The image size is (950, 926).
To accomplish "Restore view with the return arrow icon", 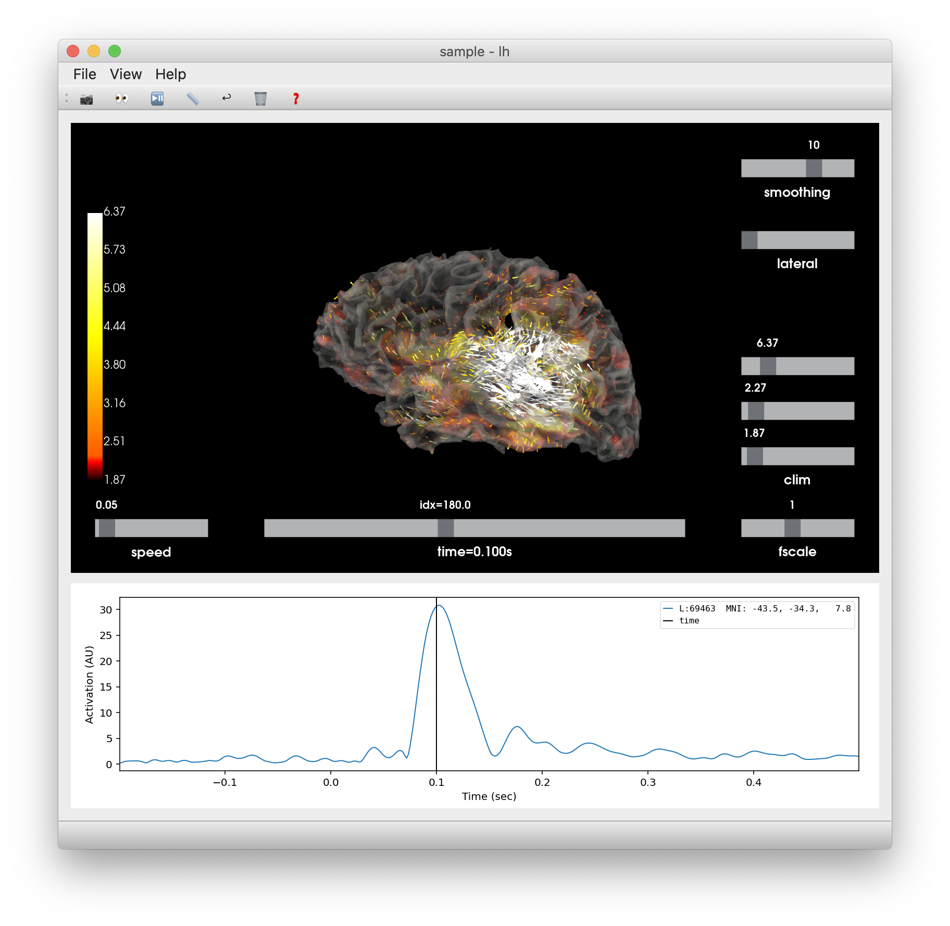I will 227,97.
